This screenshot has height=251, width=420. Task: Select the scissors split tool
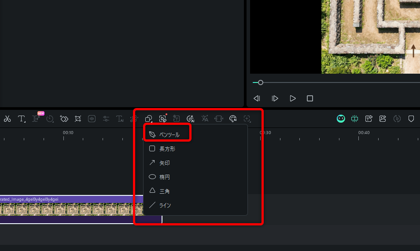pos(7,119)
